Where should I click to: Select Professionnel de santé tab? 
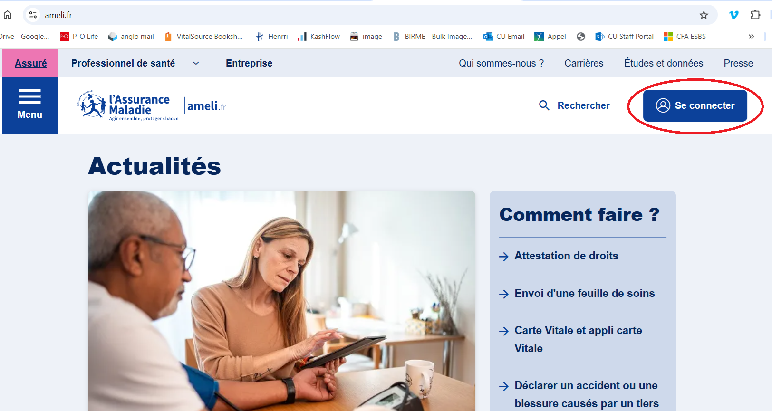pyautogui.click(x=123, y=63)
